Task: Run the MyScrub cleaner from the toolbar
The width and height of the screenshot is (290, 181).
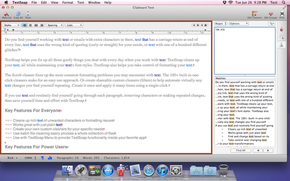Action: pyautogui.click(x=7, y=15)
